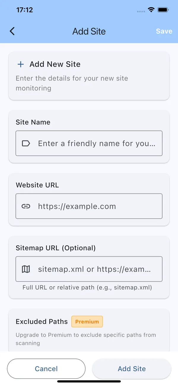Click the Excluded Paths label
178x386 pixels.
point(42,322)
